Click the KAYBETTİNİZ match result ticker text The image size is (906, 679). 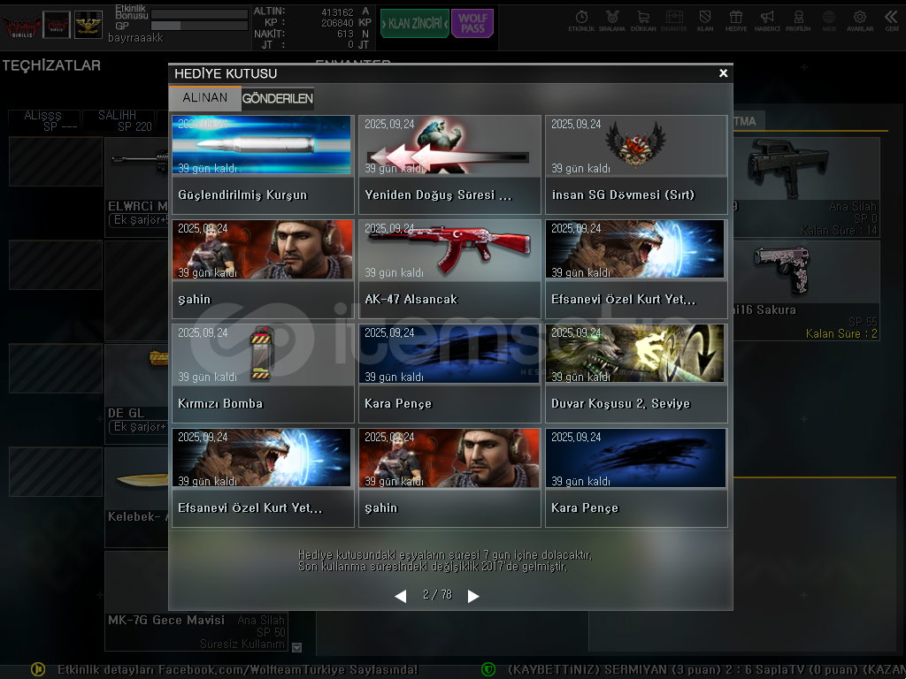(x=707, y=670)
